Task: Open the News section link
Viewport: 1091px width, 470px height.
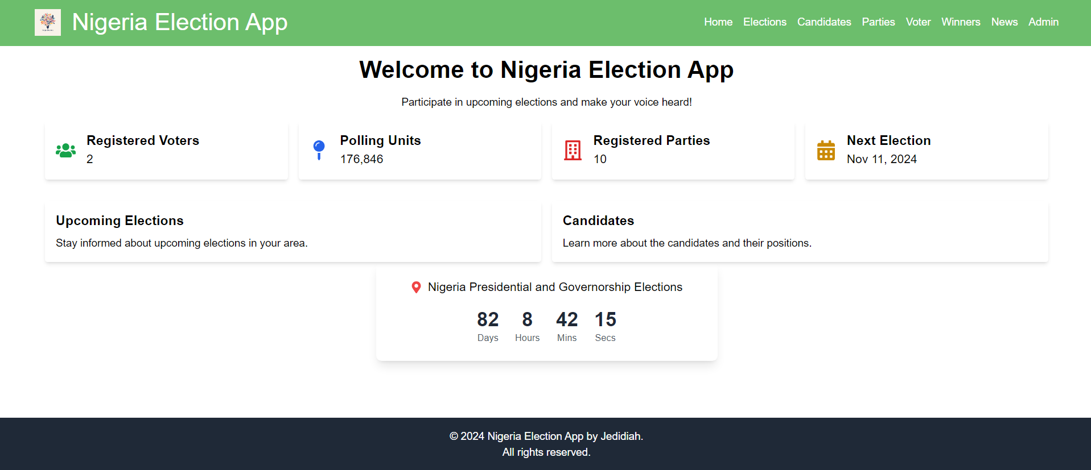Action: click(x=1004, y=22)
